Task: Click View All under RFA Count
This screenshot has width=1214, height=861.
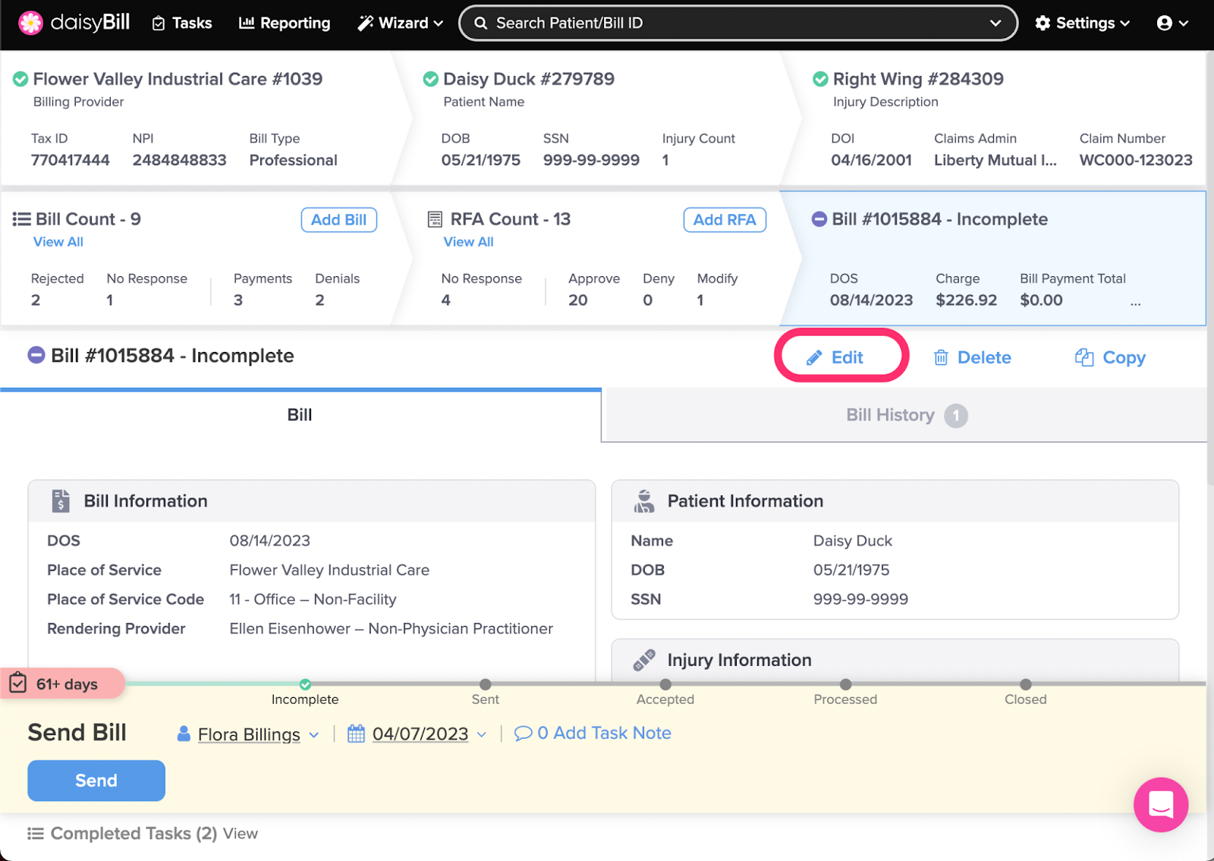Action: point(468,241)
